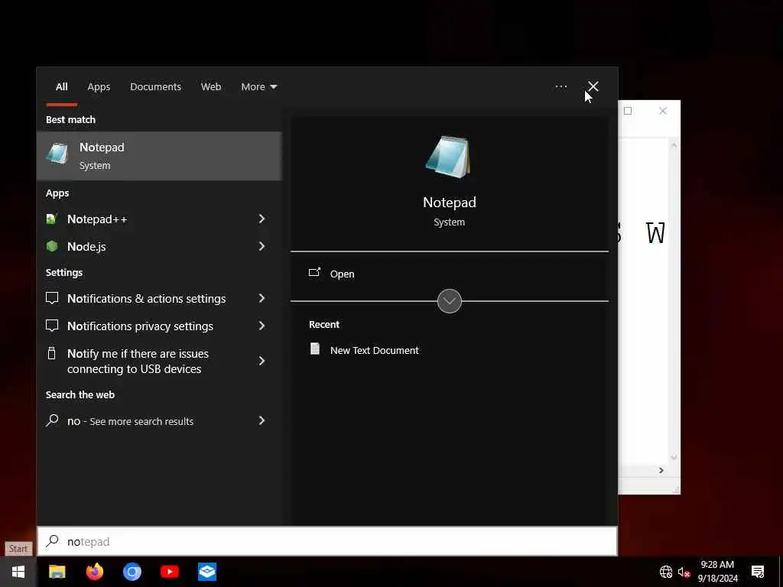This screenshot has height=587, width=783.
Task: Maximize the background Notepad window
Action: tap(628, 111)
